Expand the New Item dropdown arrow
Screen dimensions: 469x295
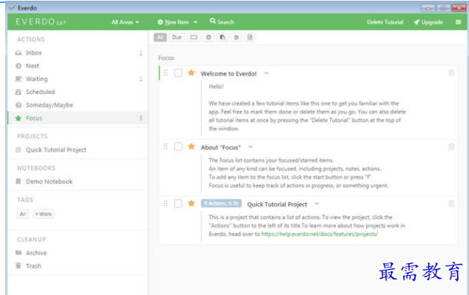coord(195,22)
